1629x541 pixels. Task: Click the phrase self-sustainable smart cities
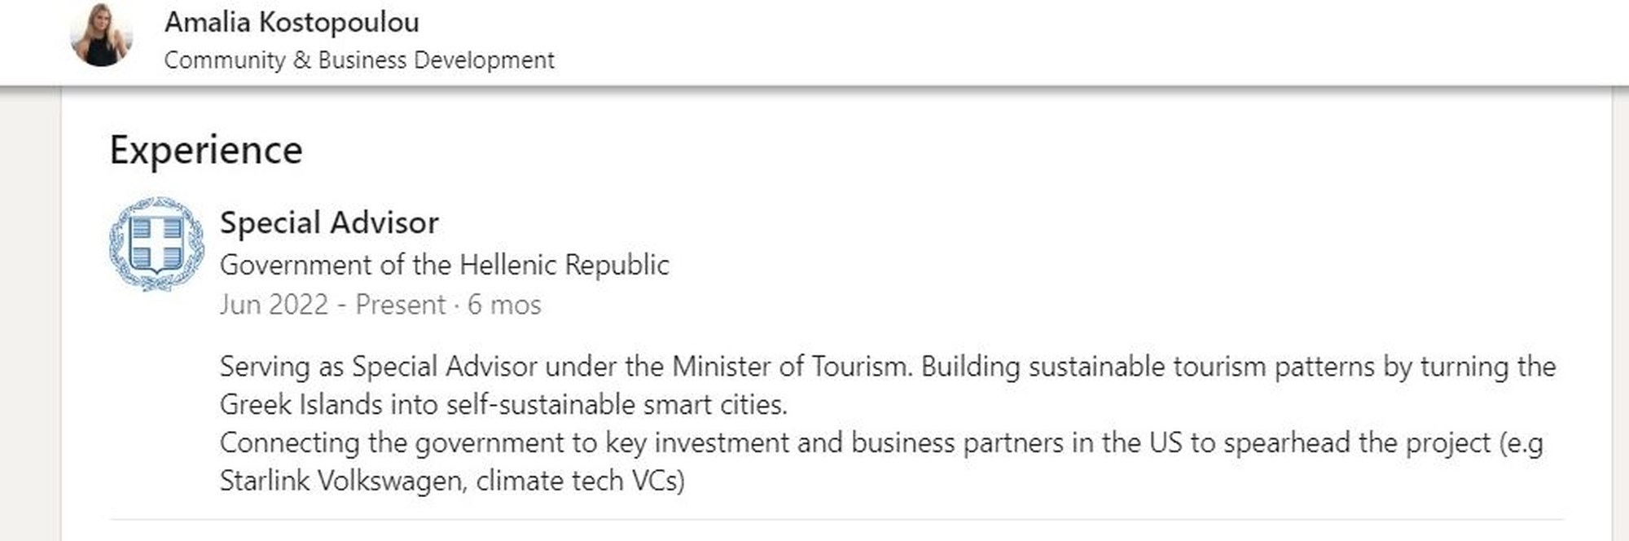point(616,405)
